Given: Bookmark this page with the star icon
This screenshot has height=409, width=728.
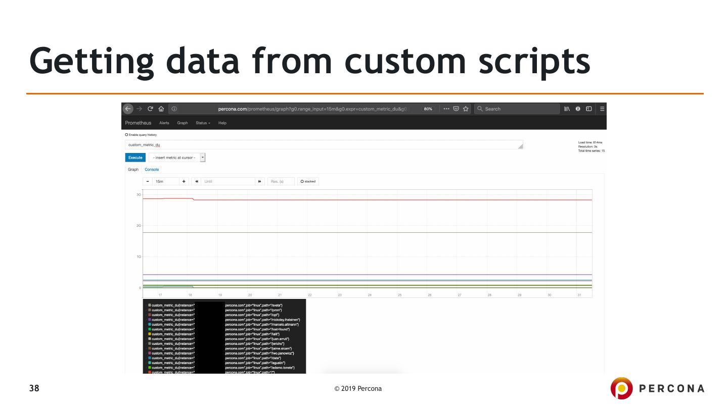Looking at the screenshot, I should pos(466,109).
